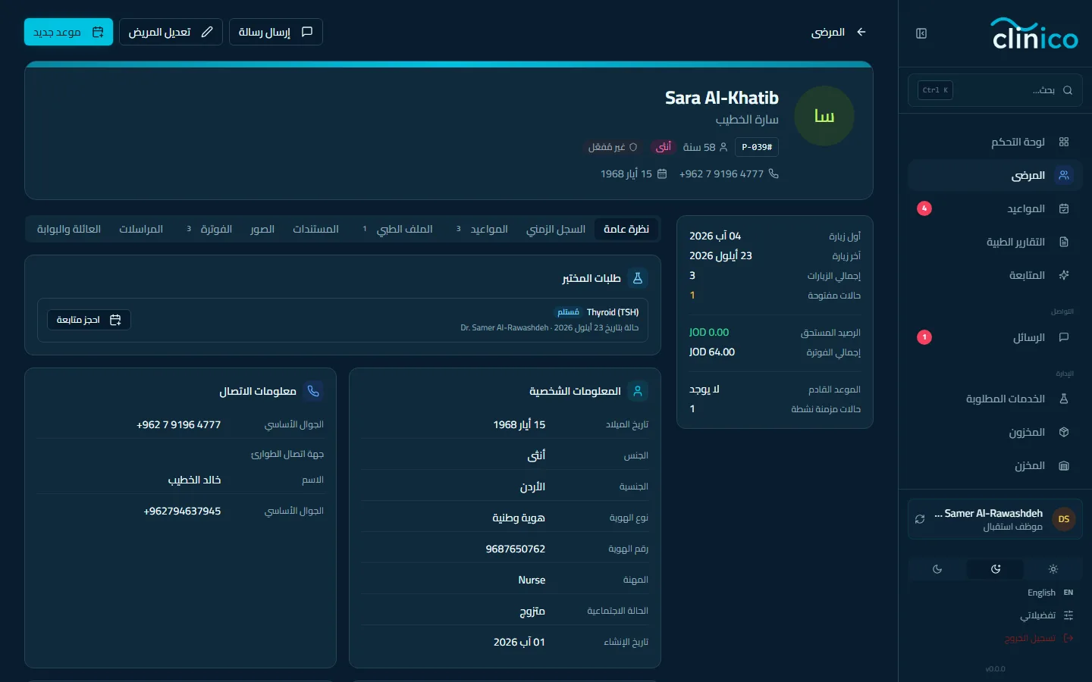Image resolution: width=1092 pixels, height=682 pixels.
Task: Open تفضيلاتي preferences sliders icon
Action: (x=1068, y=615)
